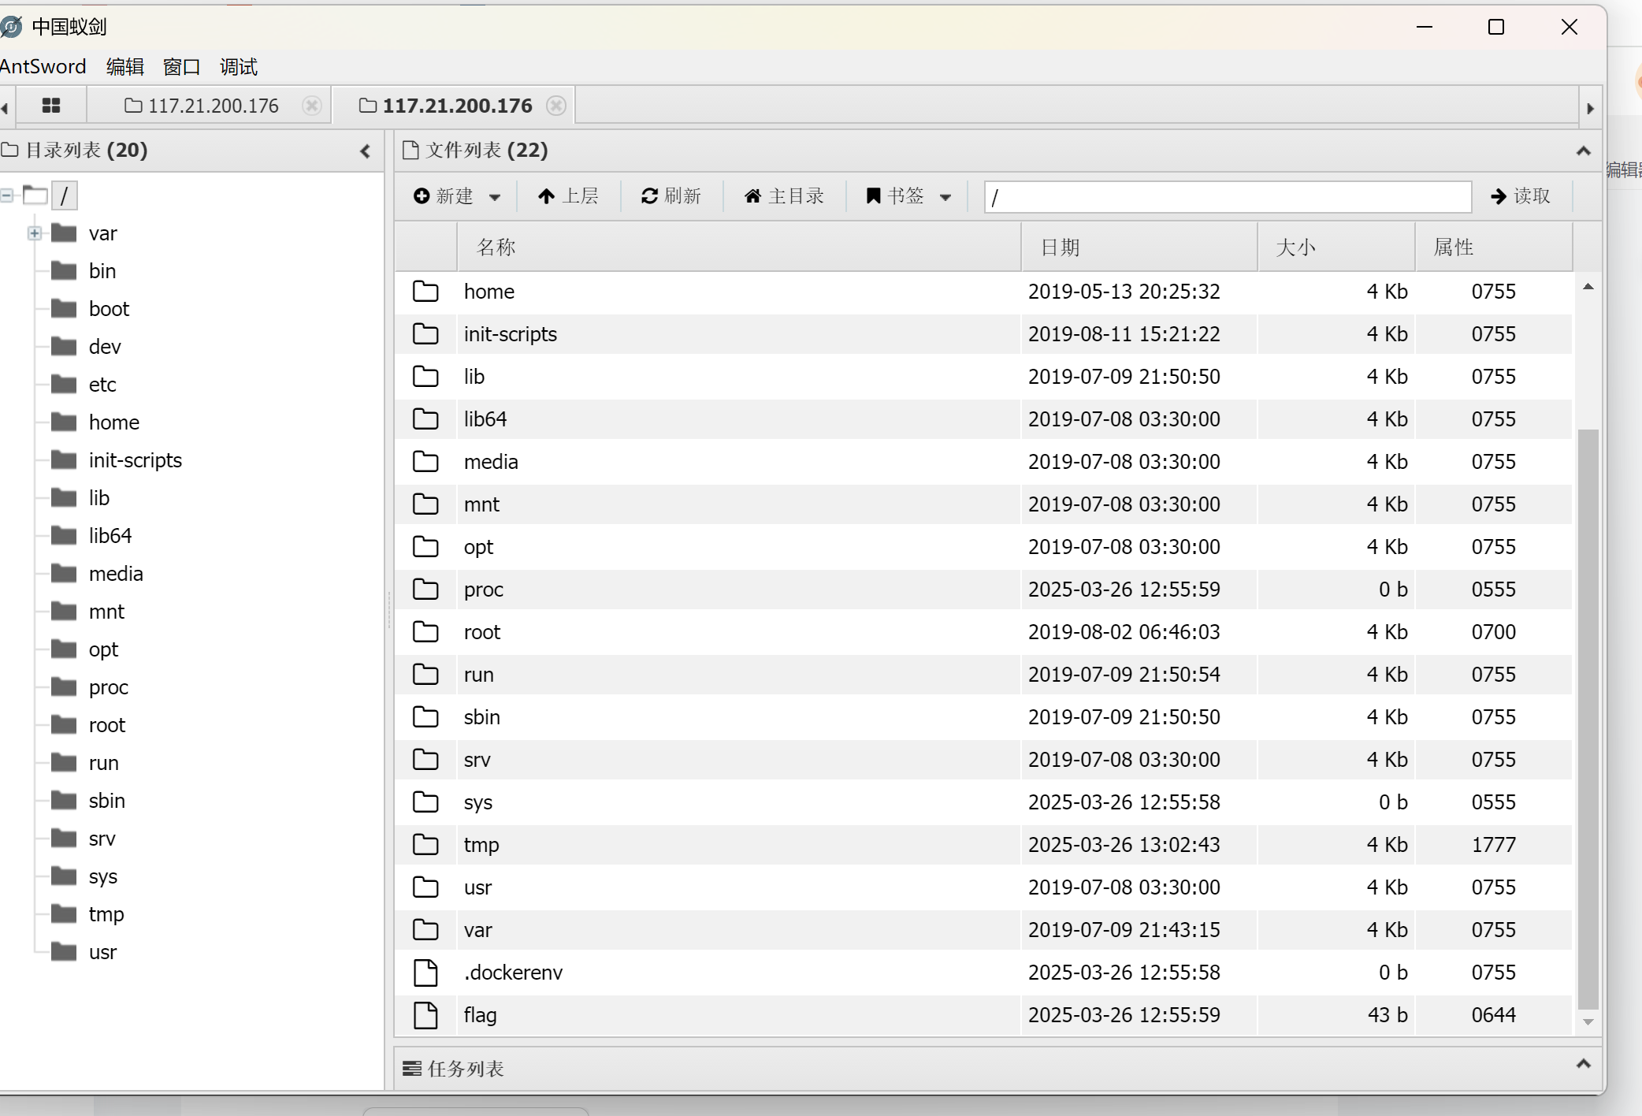
Task: Open the grid home tab icon
Action: point(51,106)
